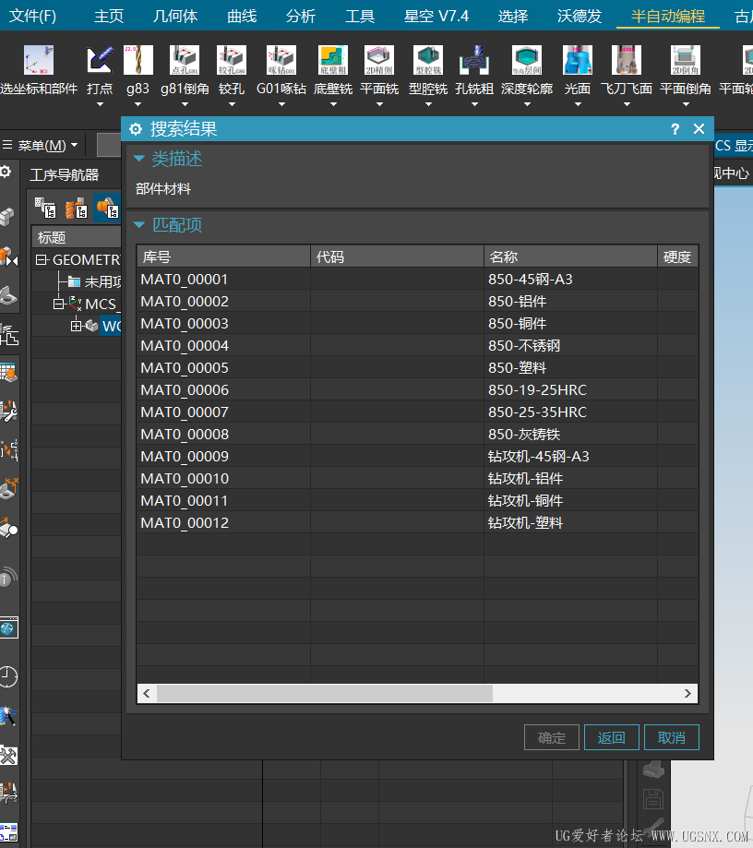This screenshot has width=753, height=848.
Task: Select the 型腔铣 cavity mill icon
Action: click(x=428, y=60)
